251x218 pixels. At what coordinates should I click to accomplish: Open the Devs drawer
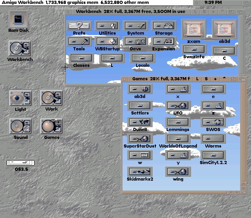tap(135, 41)
